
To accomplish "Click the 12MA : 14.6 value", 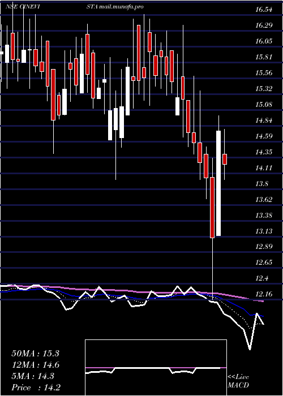I will pos(35,365).
